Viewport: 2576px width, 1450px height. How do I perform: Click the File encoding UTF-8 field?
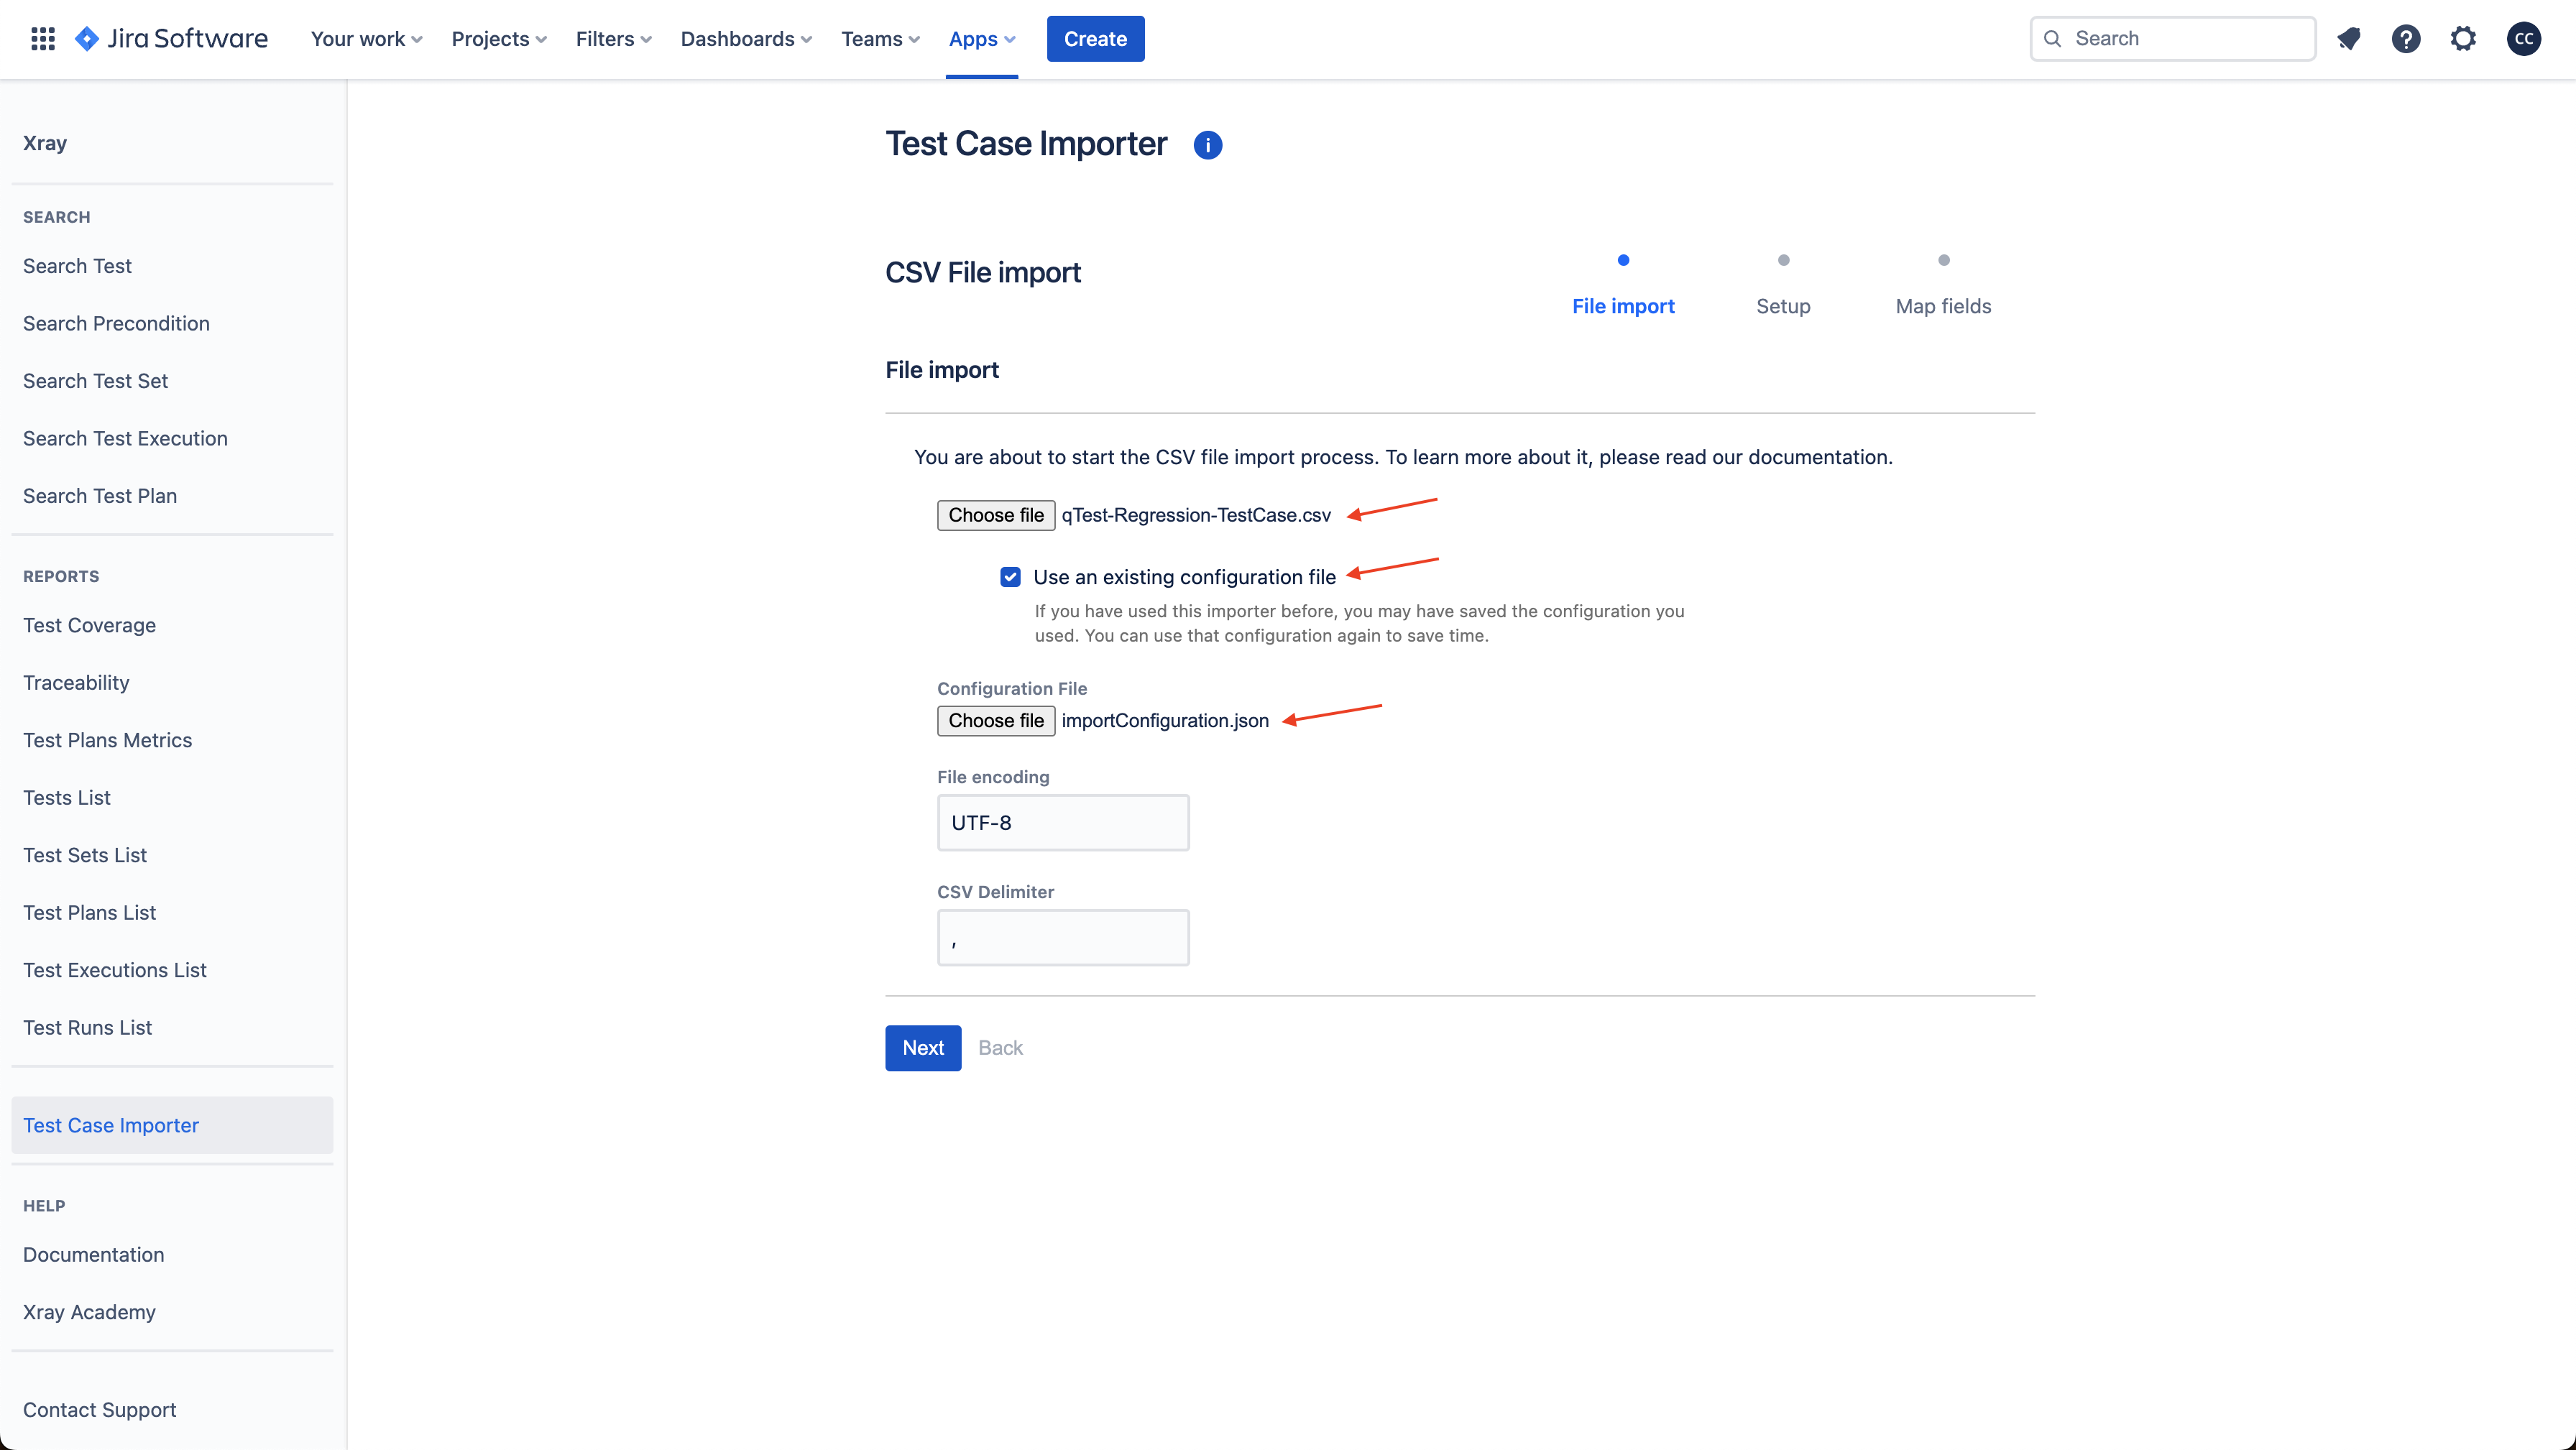coord(1063,823)
